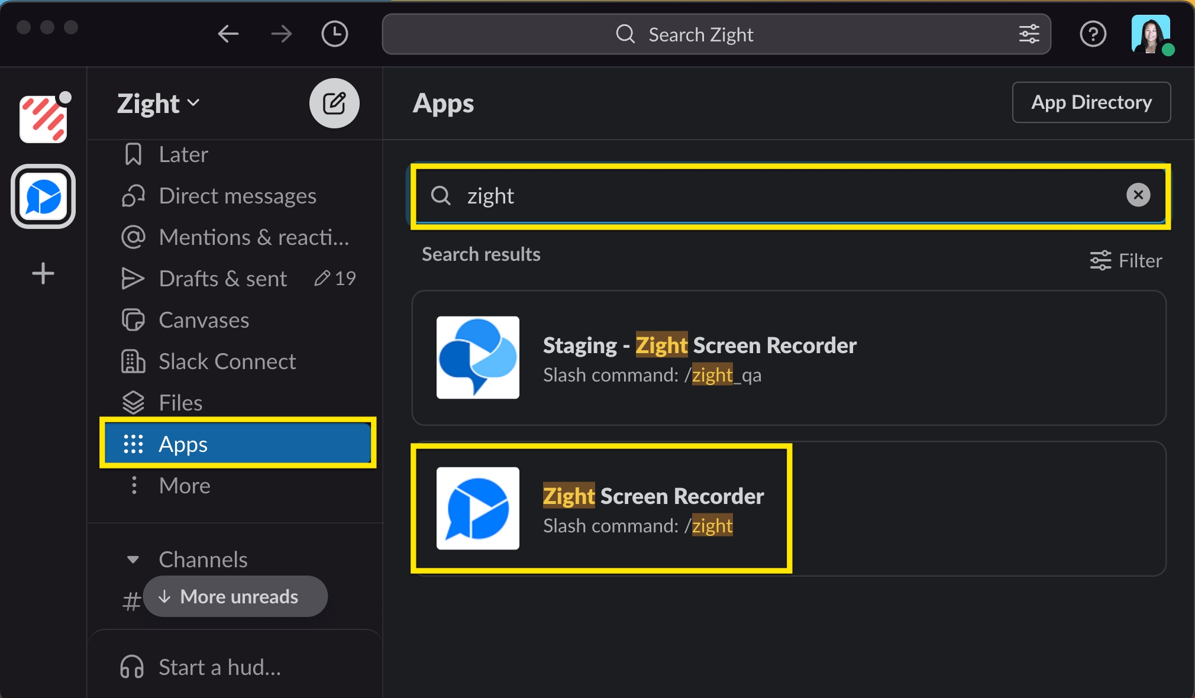This screenshot has width=1195, height=698.
Task: Click the Apps grid dots icon
Action: coord(133,444)
